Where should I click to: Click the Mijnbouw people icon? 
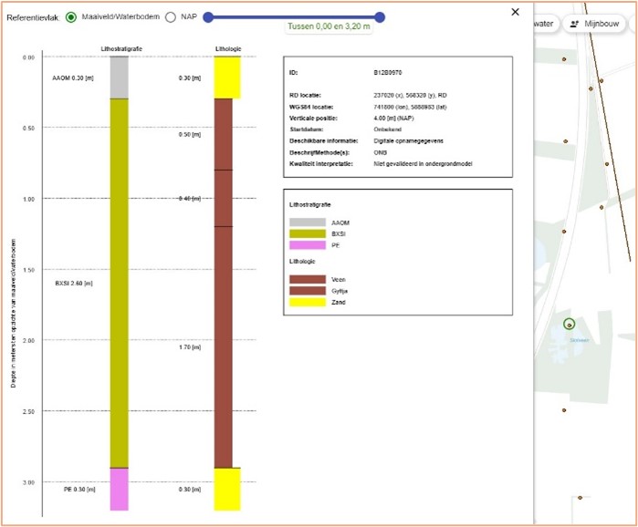(x=575, y=25)
